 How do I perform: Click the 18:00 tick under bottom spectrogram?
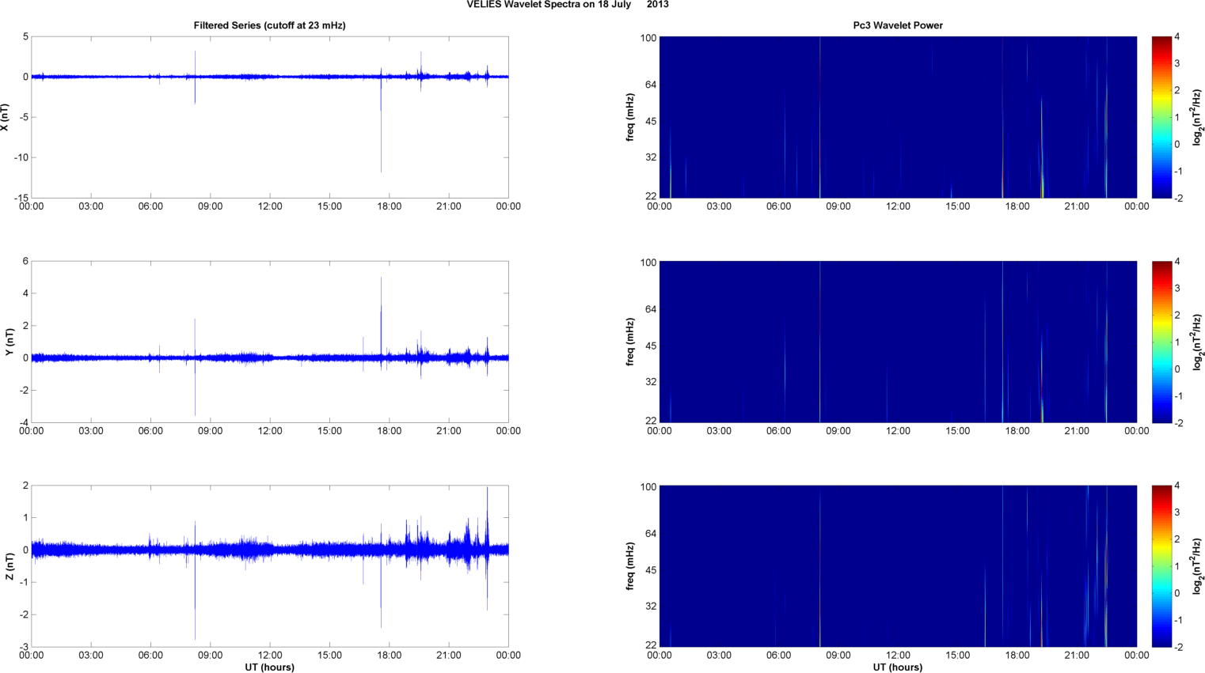[1017, 655]
